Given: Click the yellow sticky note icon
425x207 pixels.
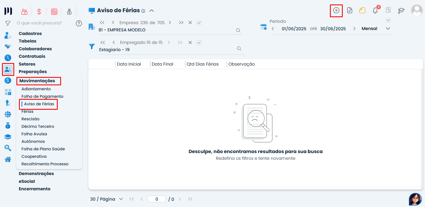Looking at the screenshot, I should click(362, 11).
